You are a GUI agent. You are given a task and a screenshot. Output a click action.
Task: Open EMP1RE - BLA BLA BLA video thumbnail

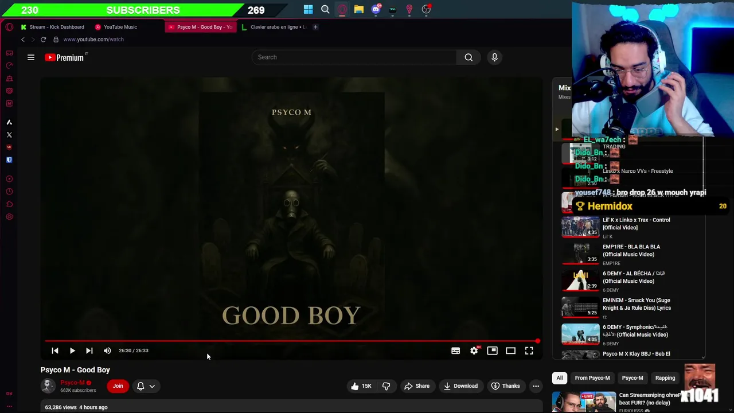(580, 254)
